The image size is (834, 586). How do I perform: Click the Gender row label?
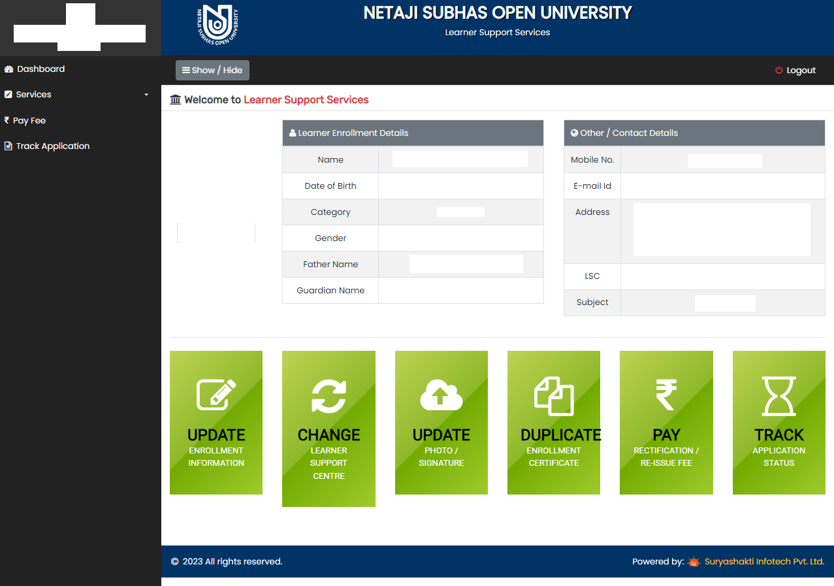tap(330, 238)
